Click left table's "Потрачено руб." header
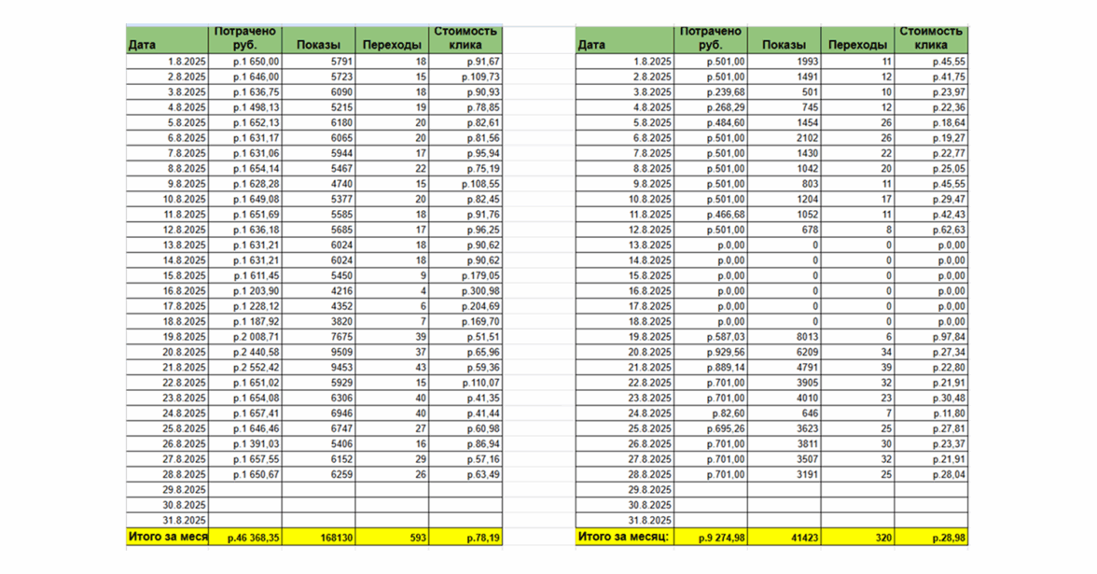The height and width of the screenshot is (574, 1097). pyautogui.click(x=244, y=39)
